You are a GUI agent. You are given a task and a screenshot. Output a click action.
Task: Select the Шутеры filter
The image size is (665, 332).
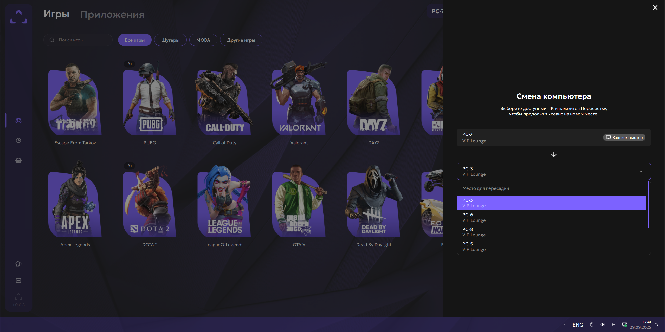click(x=170, y=40)
